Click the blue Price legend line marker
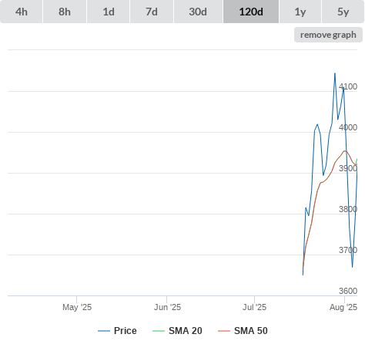Viewport: 365px width, 351px height. point(104,331)
